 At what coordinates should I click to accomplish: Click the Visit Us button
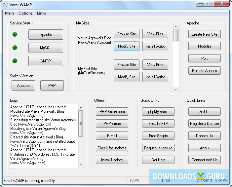tap(205, 112)
